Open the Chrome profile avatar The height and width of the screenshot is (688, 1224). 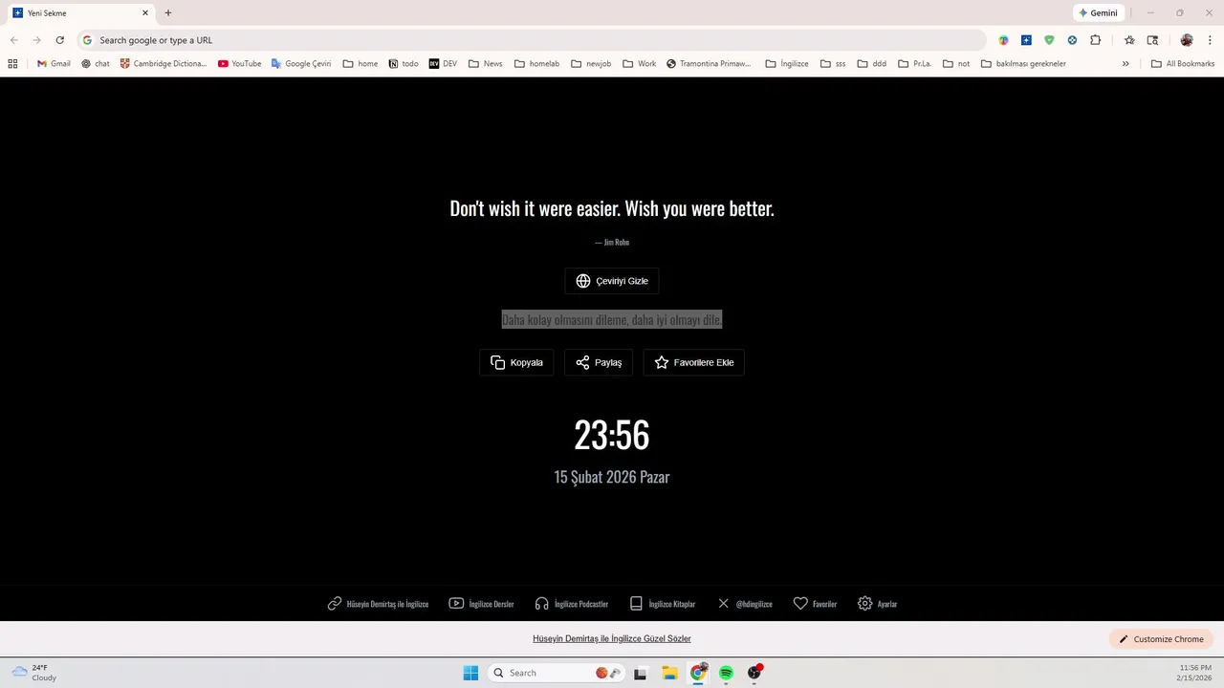point(1187,40)
